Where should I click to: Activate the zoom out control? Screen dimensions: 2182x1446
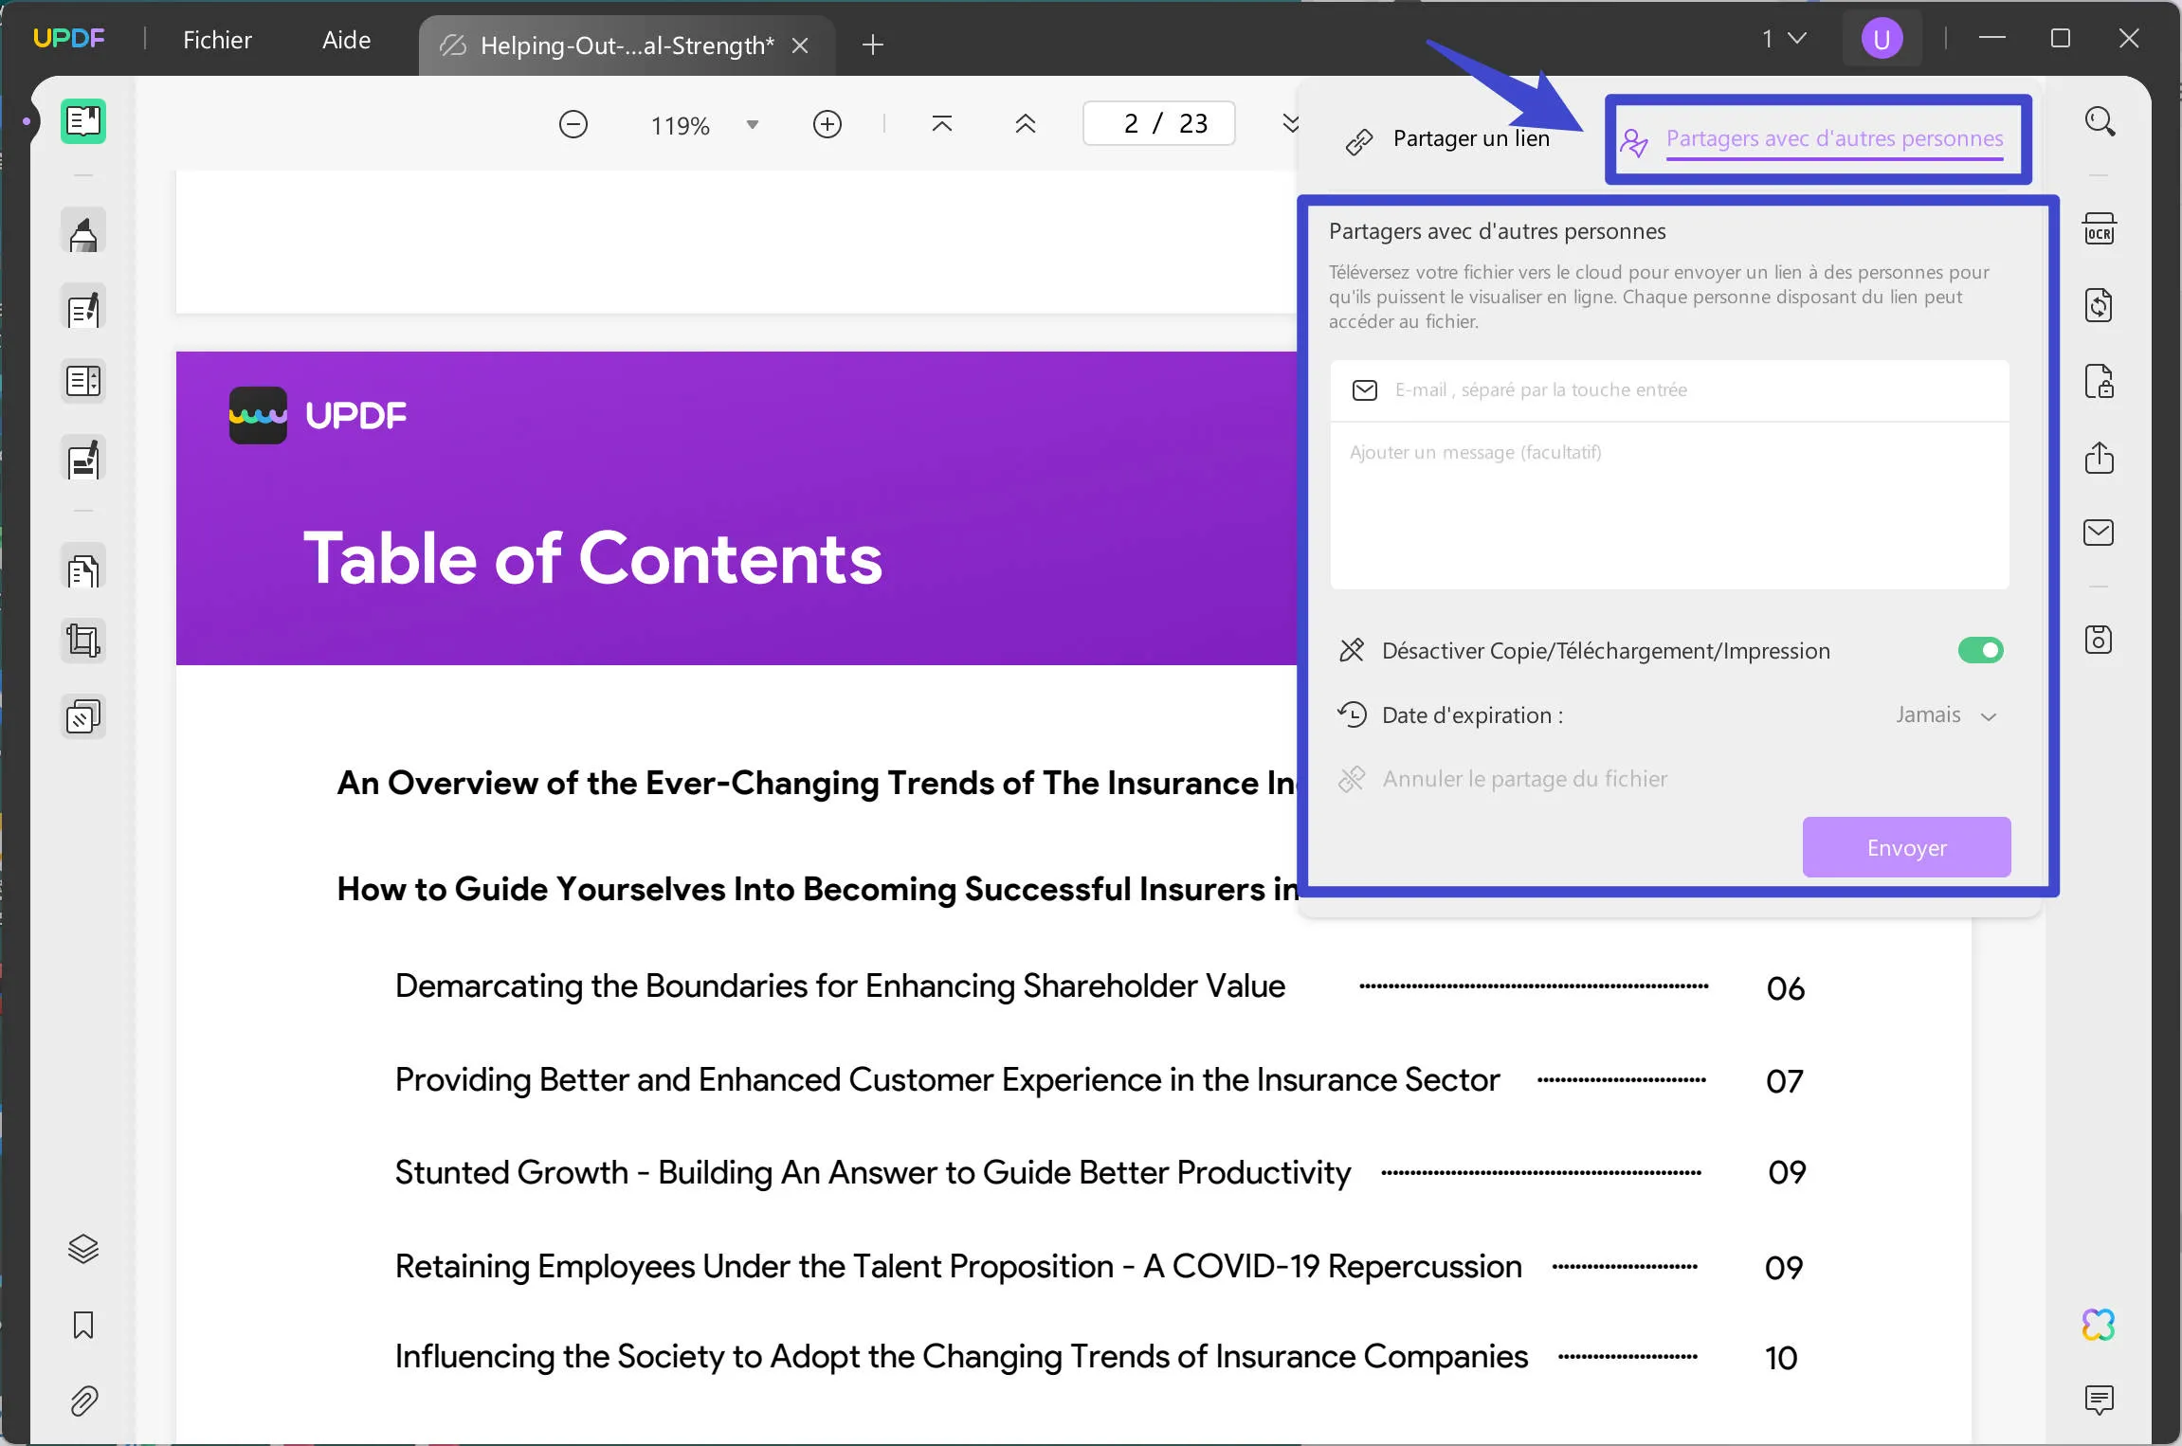[x=573, y=123]
